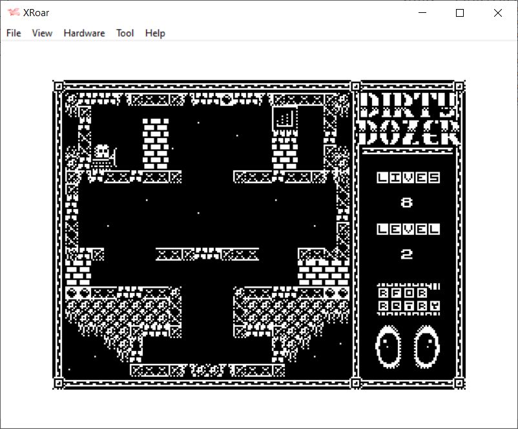Click the right eye in the side panel

427,346
